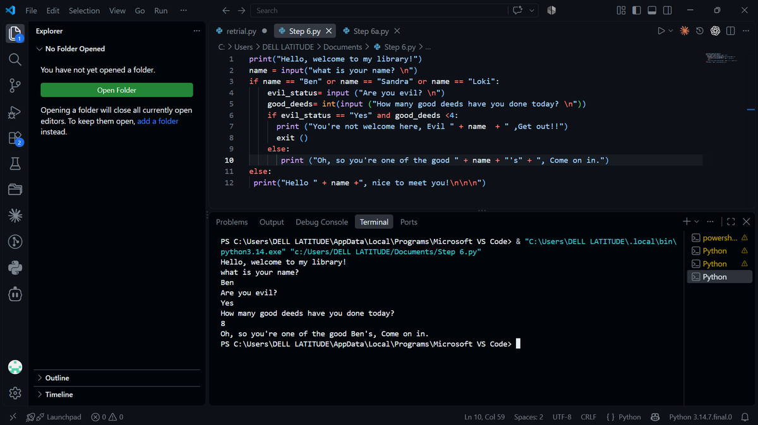Click the orange asterisk icon in editor toolbar
This screenshot has height=425, width=758.
click(685, 31)
